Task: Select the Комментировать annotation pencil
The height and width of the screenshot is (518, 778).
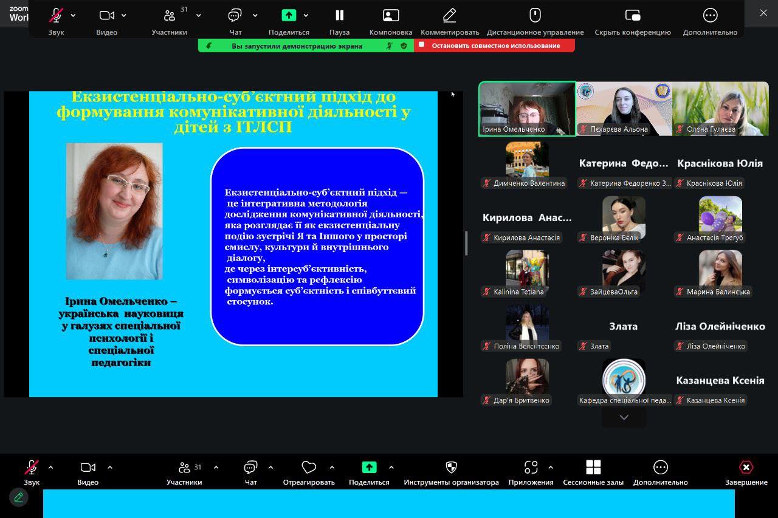Action: 449,16
